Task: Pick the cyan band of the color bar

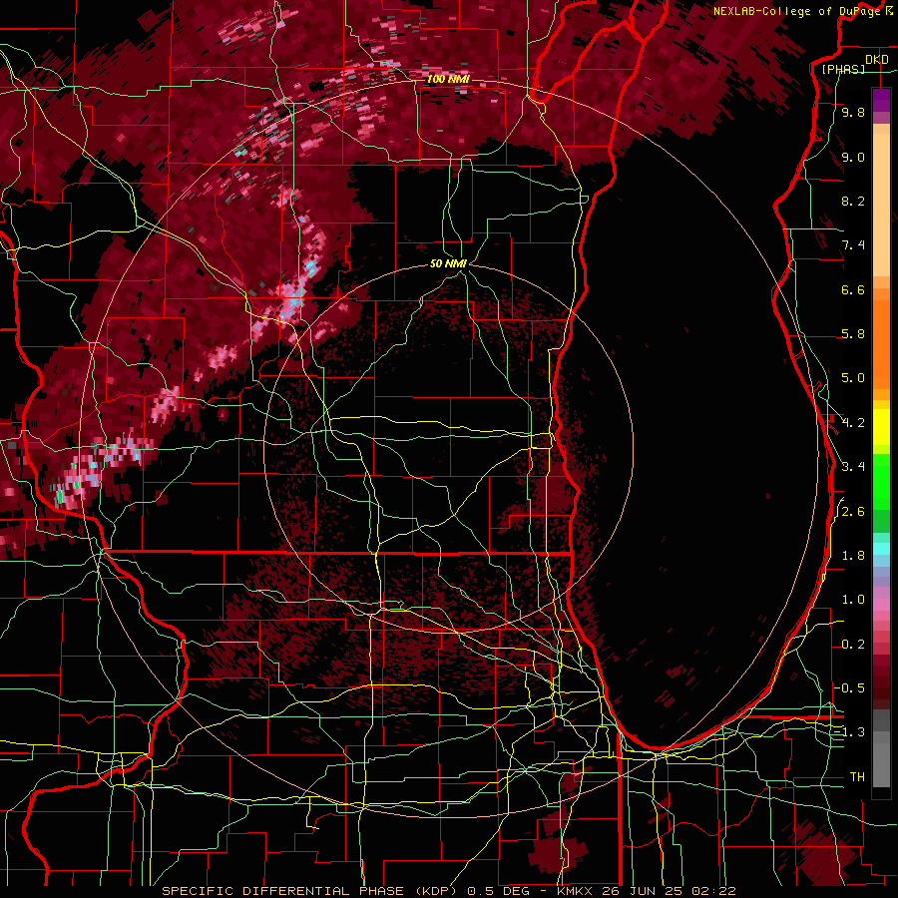Action: tap(881, 549)
